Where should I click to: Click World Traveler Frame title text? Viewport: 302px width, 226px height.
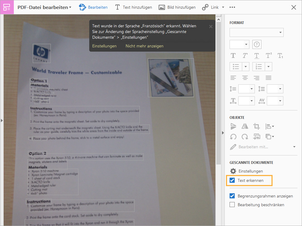click(x=77, y=71)
